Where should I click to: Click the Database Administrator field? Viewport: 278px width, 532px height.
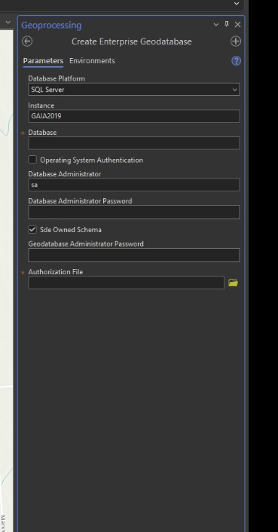pos(134,185)
